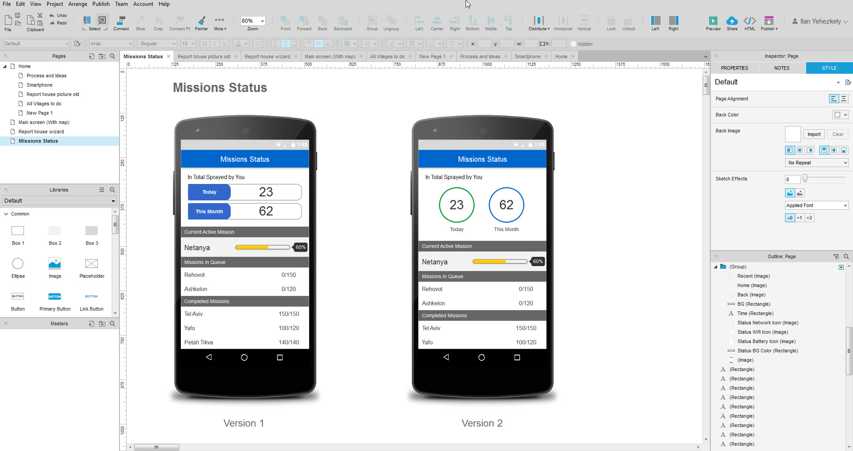Open the NOTES inspector tab

[x=782, y=68]
